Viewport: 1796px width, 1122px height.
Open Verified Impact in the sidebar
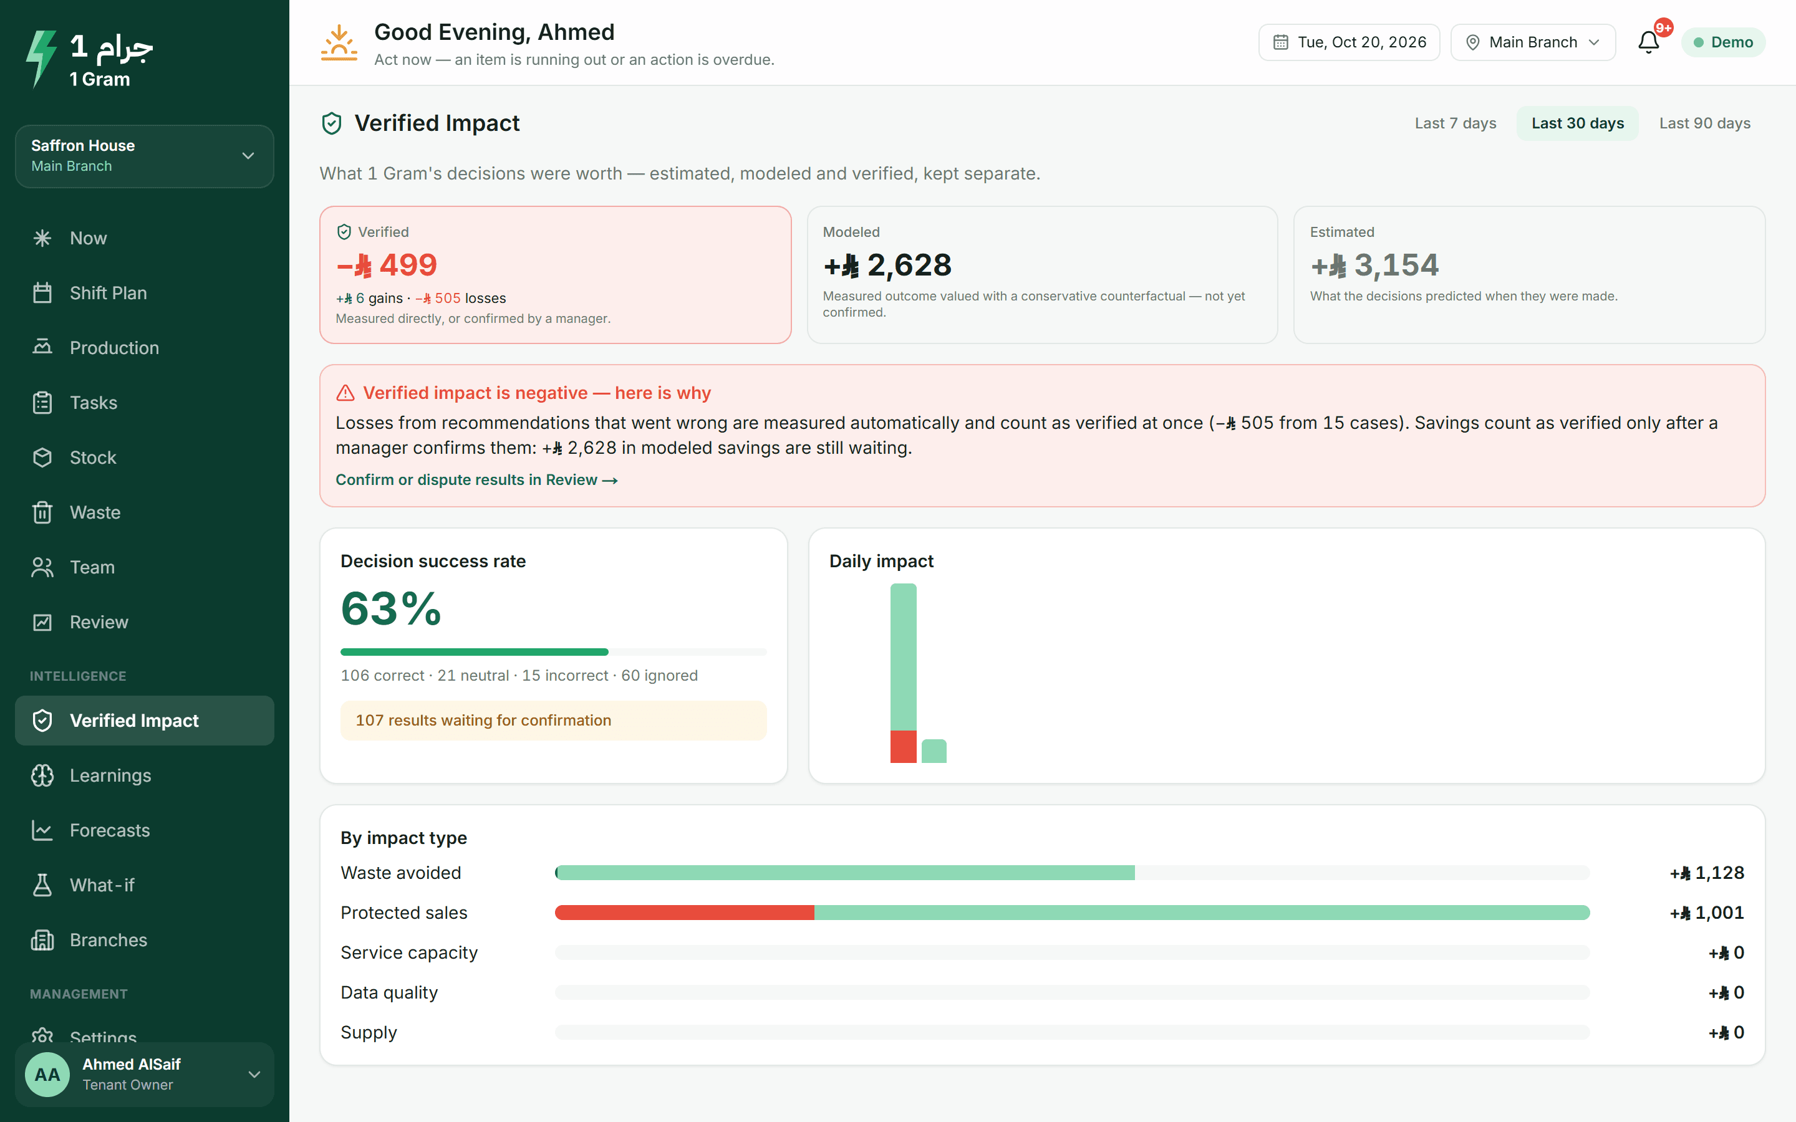(145, 721)
